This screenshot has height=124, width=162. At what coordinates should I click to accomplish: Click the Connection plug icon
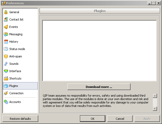tap(6, 93)
